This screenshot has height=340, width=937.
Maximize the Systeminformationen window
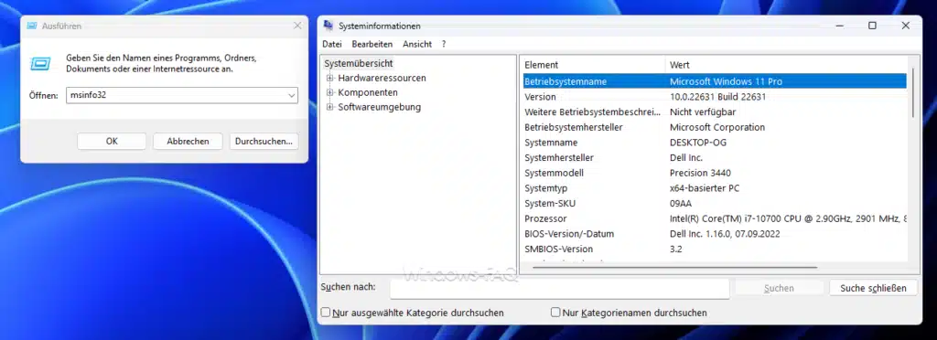[872, 26]
